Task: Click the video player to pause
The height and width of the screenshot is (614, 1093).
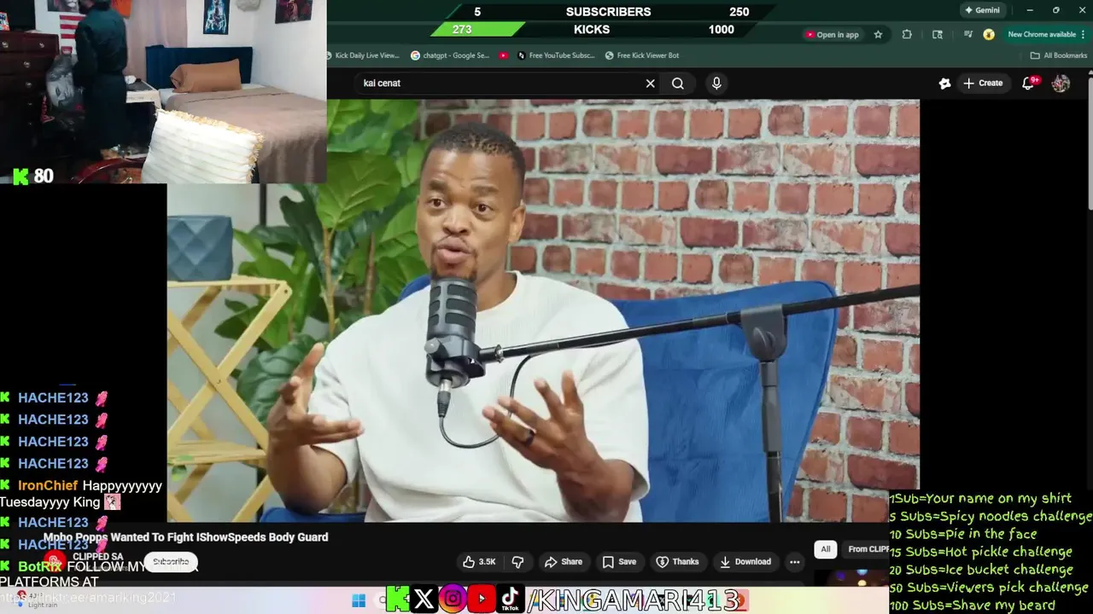Action: 543,310
